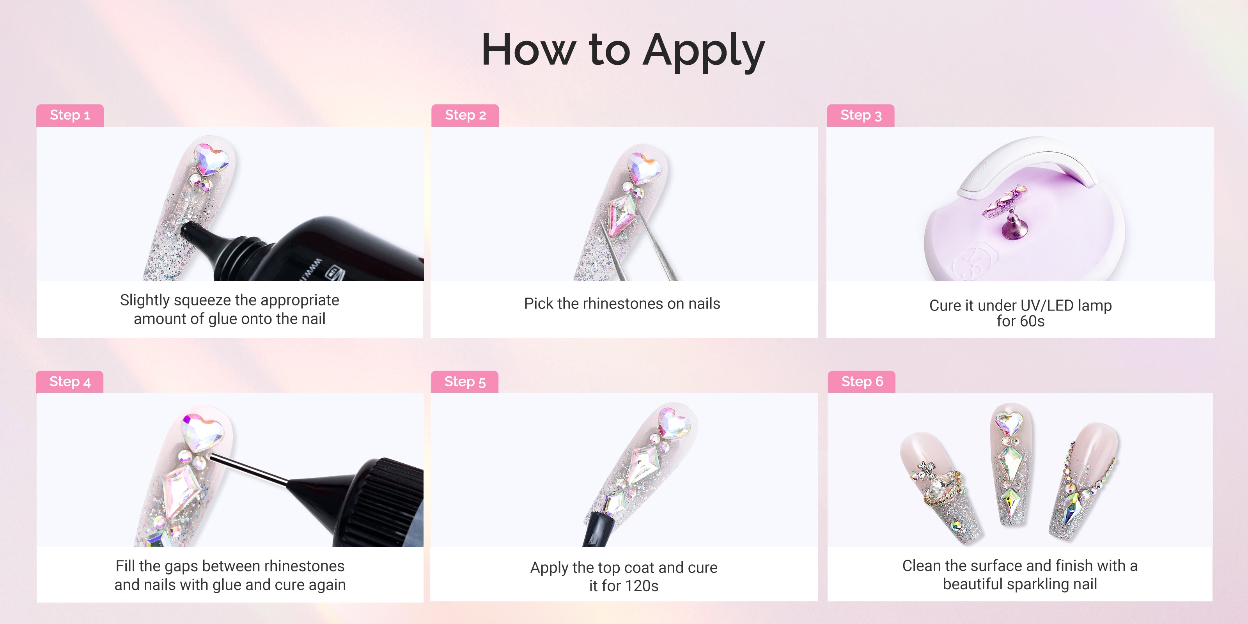This screenshot has height=624, width=1248.
Task: Click the caption about squeezing glue onto nail
Action: 230,310
